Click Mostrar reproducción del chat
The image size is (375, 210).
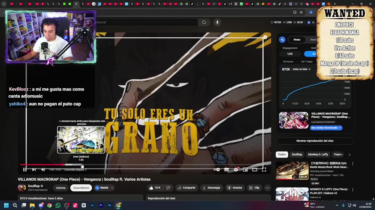(x=315, y=141)
